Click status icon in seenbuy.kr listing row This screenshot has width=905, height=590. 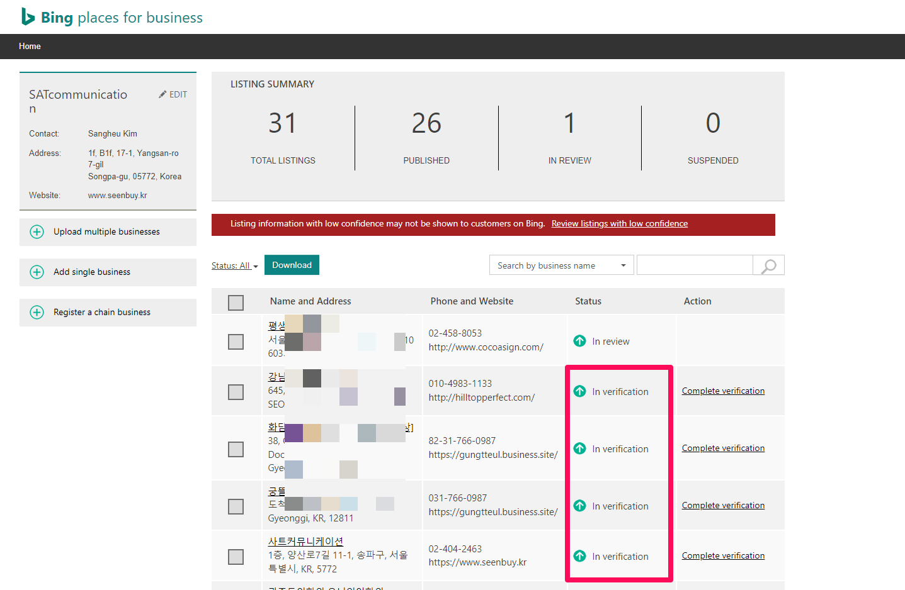(x=580, y=556)
